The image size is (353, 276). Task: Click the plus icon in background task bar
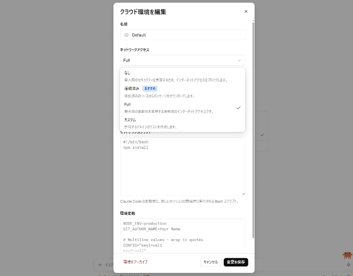tap(100, 265)
